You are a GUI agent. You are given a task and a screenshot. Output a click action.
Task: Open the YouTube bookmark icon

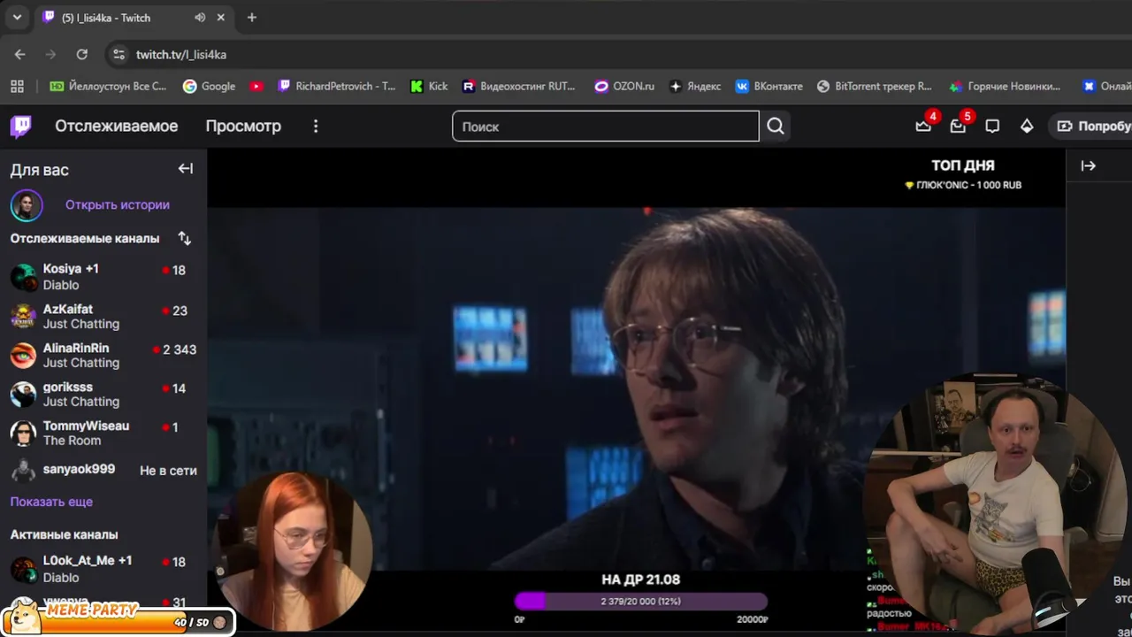pyautogui.click(x=256, y=86)
